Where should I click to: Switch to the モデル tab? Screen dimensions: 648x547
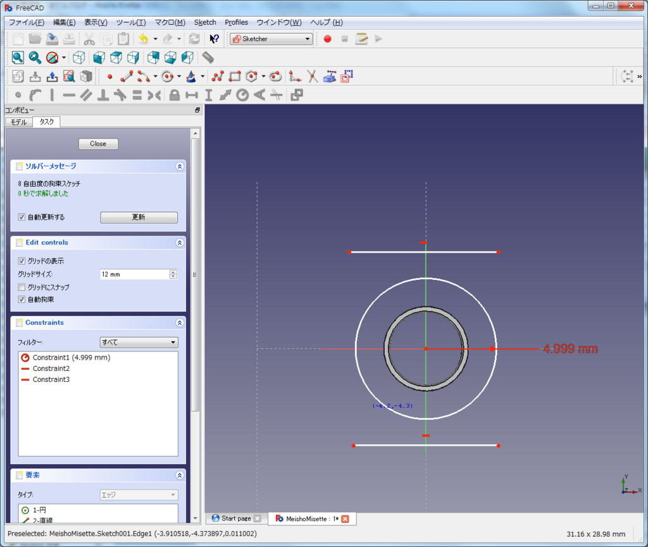(18, 122)
